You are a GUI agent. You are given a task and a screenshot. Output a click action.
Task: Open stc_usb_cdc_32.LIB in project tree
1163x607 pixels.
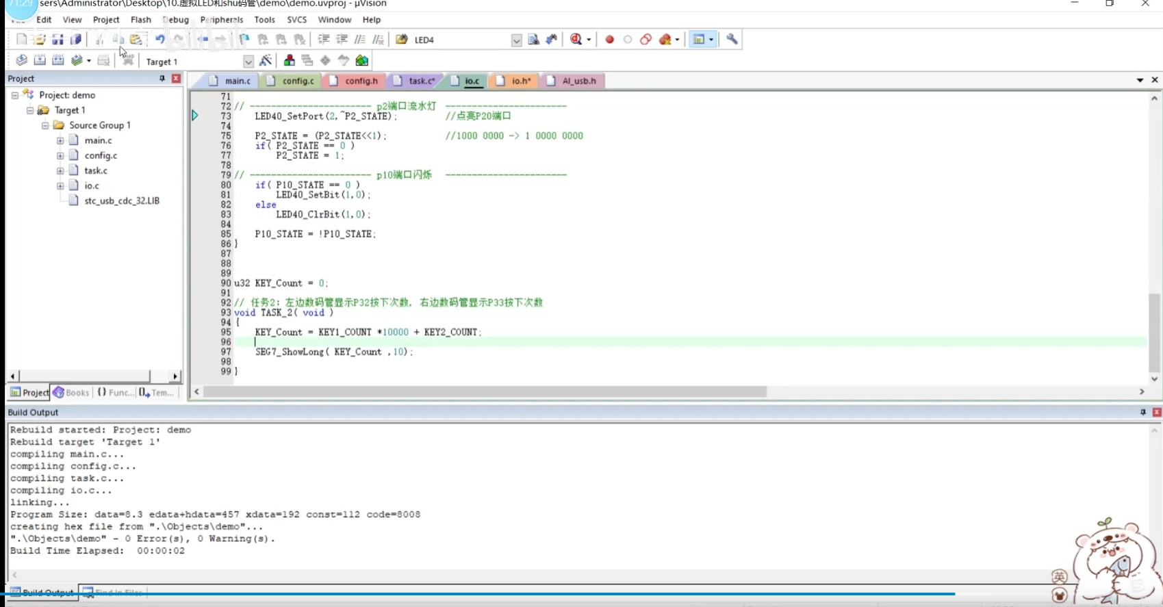point(121,201)
